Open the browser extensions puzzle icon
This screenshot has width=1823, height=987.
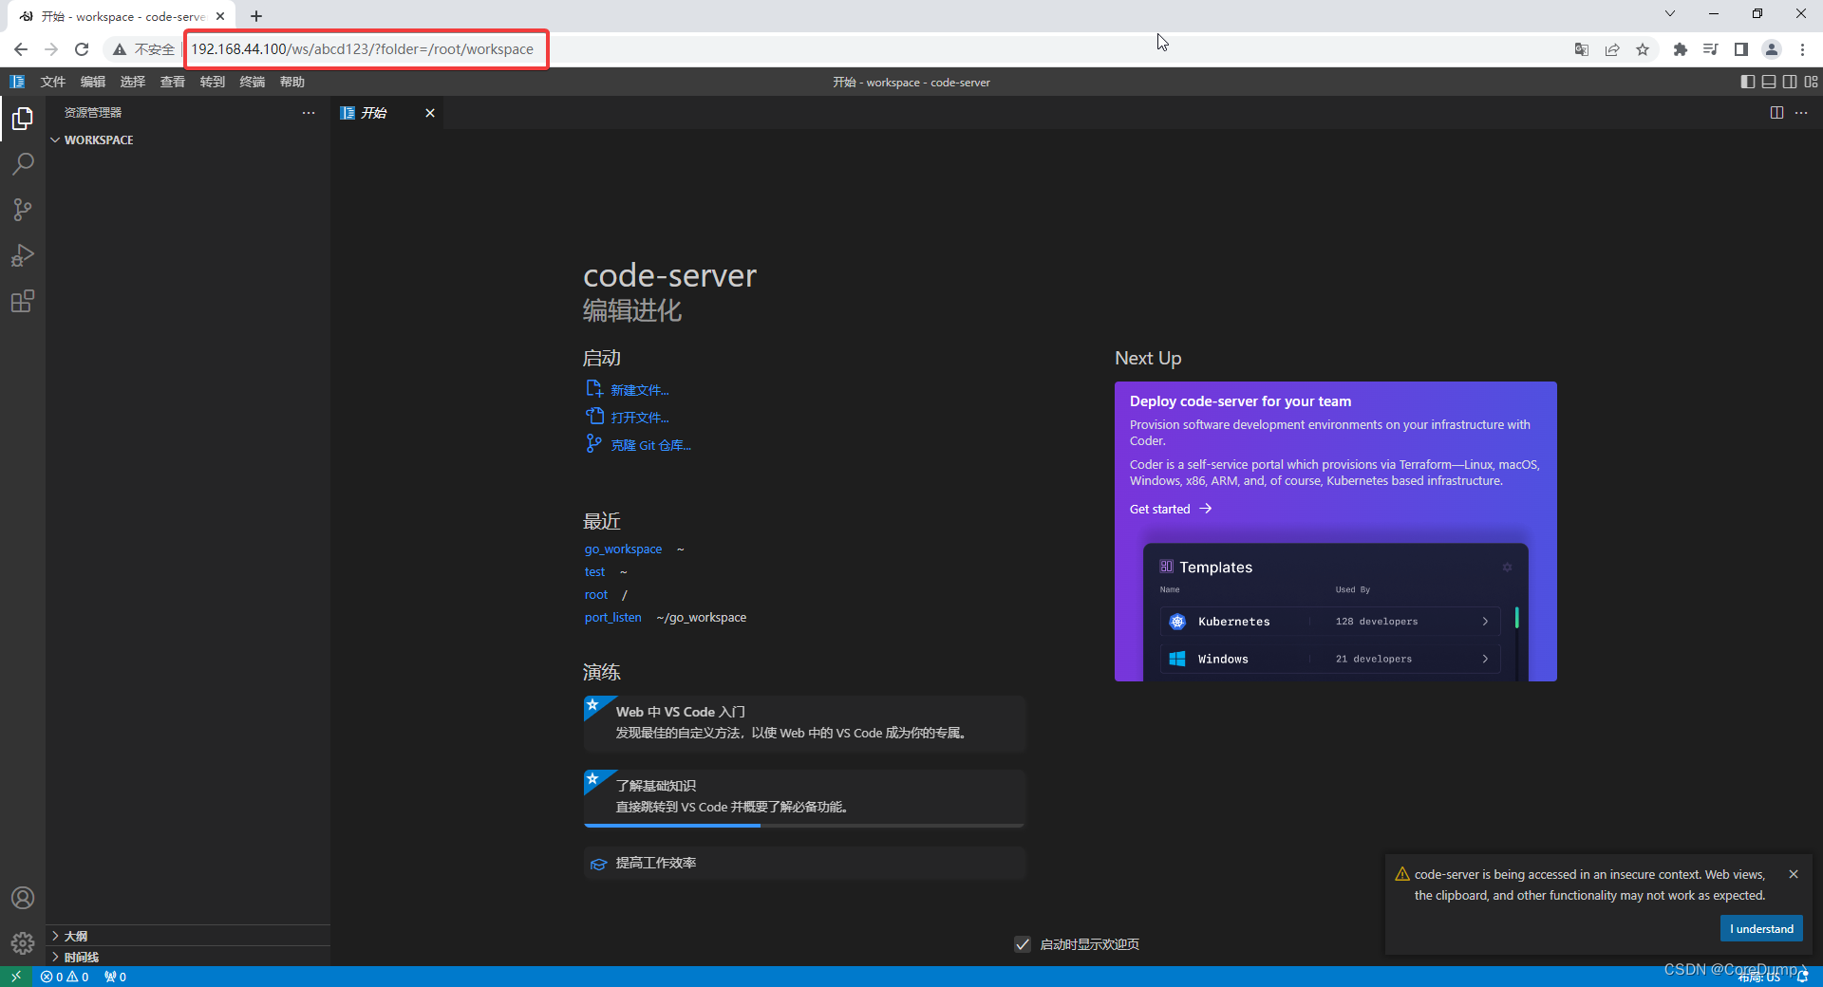point(1681,49)
